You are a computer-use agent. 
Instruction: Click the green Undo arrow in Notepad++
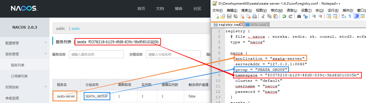(284, 16)
